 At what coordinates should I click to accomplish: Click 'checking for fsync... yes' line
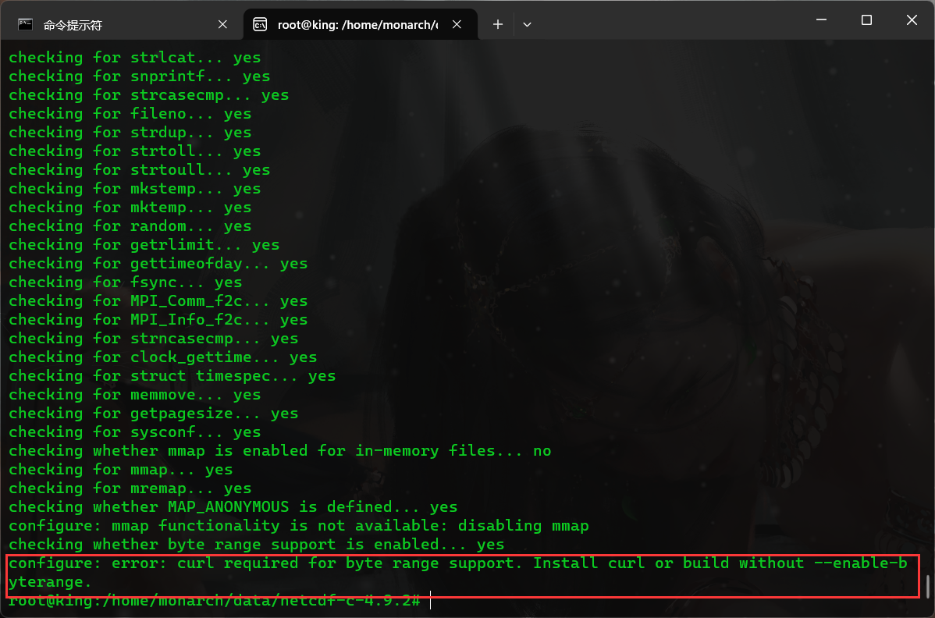(x=125, y=282)
